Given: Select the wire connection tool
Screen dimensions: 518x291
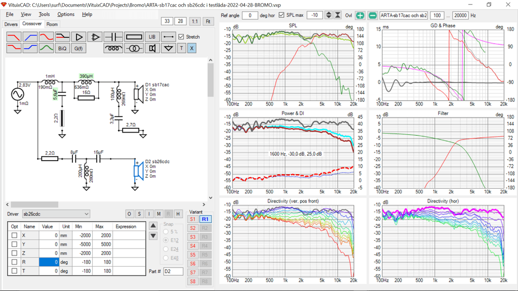Looking at the screenshot, I should tap(168, 37).
